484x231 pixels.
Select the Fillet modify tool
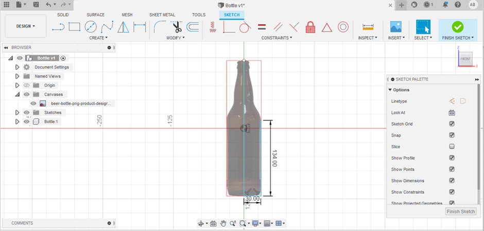pyautogui.click(x=160, y=27)
